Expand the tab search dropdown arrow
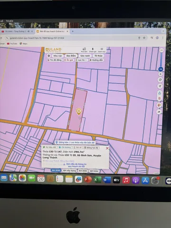 (x=163, y=31)
